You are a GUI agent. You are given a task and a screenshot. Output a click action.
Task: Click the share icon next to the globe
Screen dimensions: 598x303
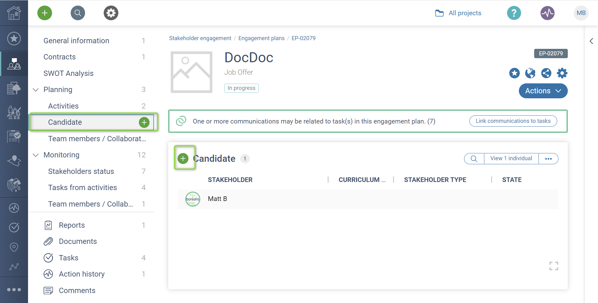pos(546,73)
